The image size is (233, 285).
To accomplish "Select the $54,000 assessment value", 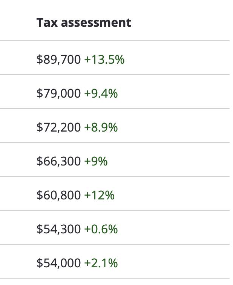I will 58,263.
